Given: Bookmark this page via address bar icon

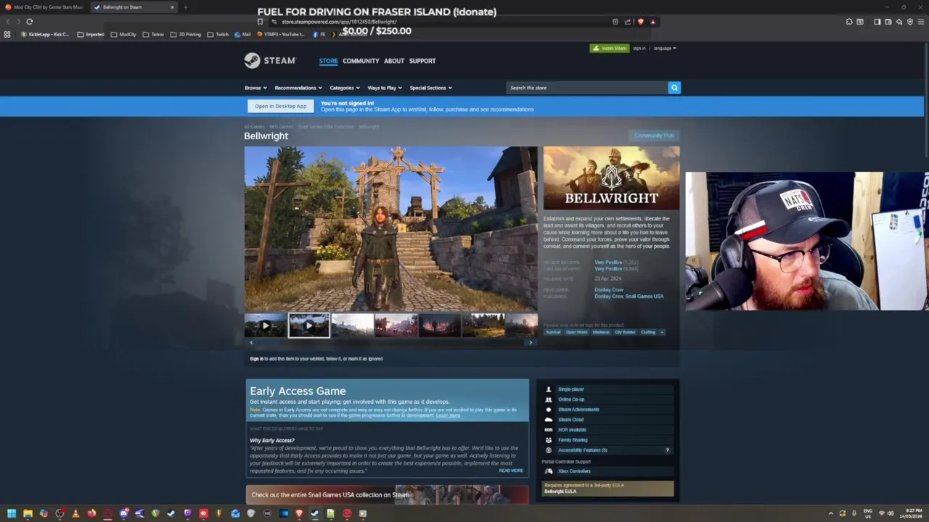Looking at the screenshot, I should pos(261,22).
